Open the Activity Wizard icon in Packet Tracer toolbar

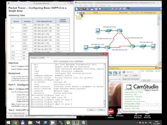92,9
